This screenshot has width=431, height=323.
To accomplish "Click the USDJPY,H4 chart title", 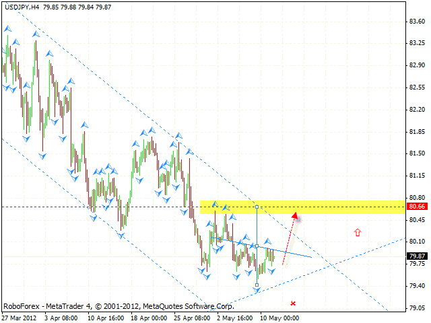I will pyautogui.click(x=22, y=7).
